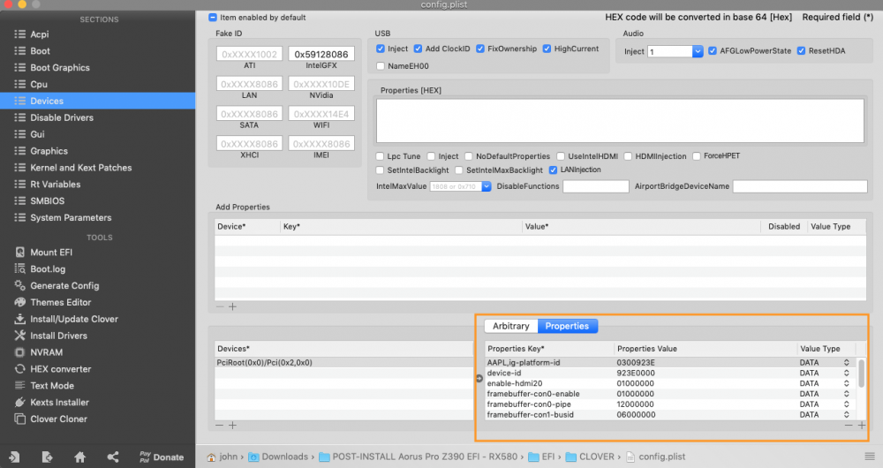The height and width of the screenshot is (468, 883).
Task: Open the Clover Cloner tool
Action: click(x=58, y=419)
